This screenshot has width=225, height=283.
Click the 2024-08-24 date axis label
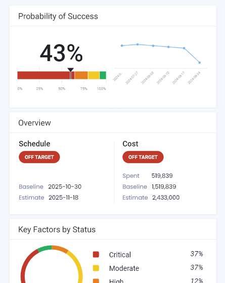(x=194, y=78)
